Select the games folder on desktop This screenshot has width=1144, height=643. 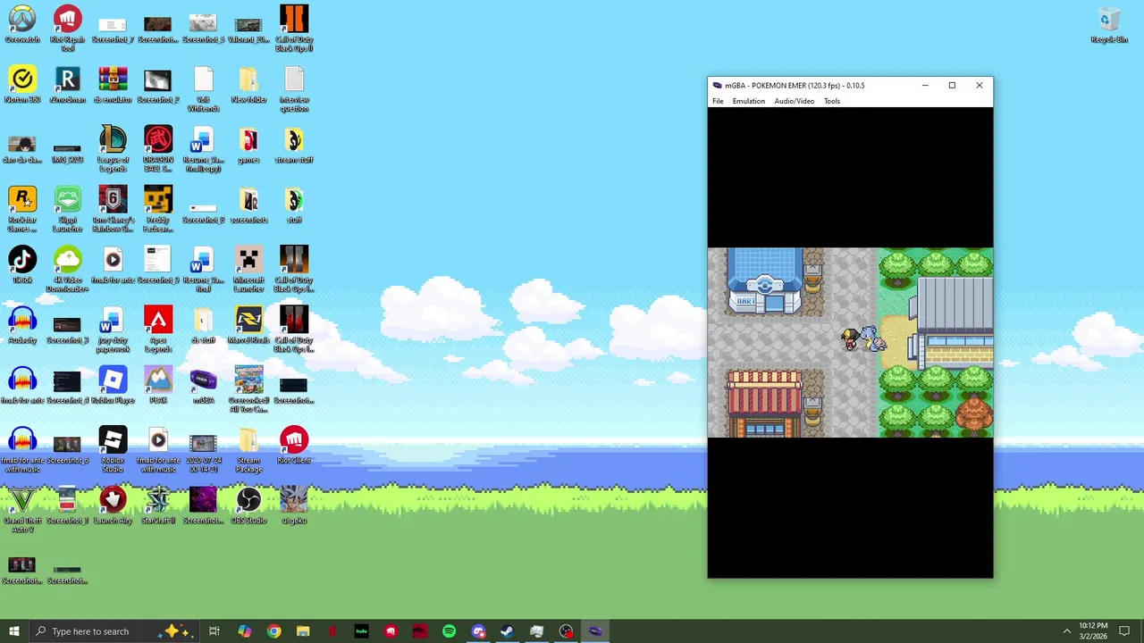click(x=248, y=146)
